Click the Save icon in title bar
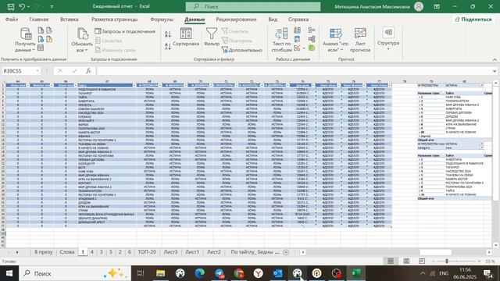Image resolution: width=500 pixels, height=281 pixels. pos(10,6)
